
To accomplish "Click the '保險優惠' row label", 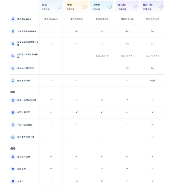I will coord(21,169).
